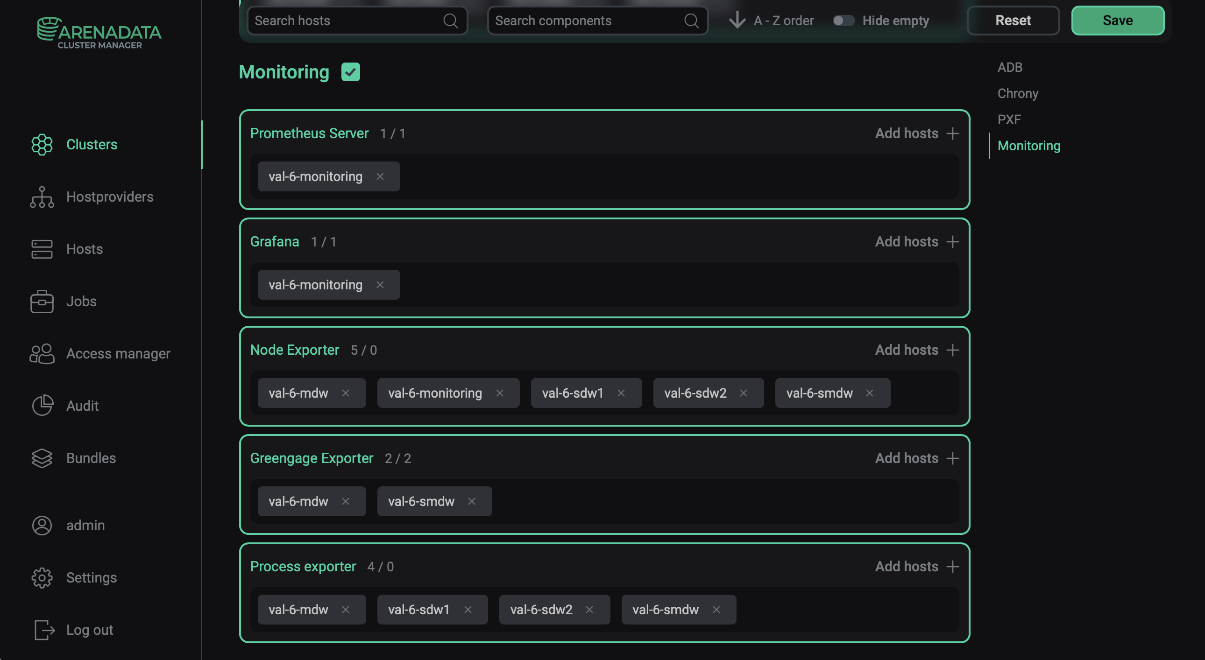Open Bundles using the layers icon
This screenshot has width=1205, height=660.
pyautogui.click(x=42, y=458)
